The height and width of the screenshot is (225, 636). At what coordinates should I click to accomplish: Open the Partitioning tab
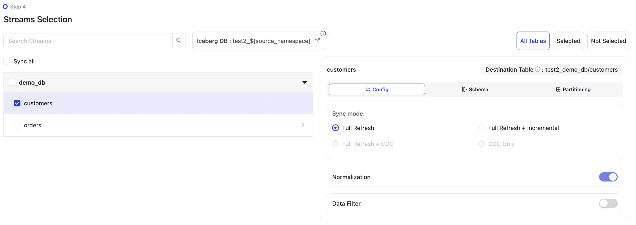573,89
